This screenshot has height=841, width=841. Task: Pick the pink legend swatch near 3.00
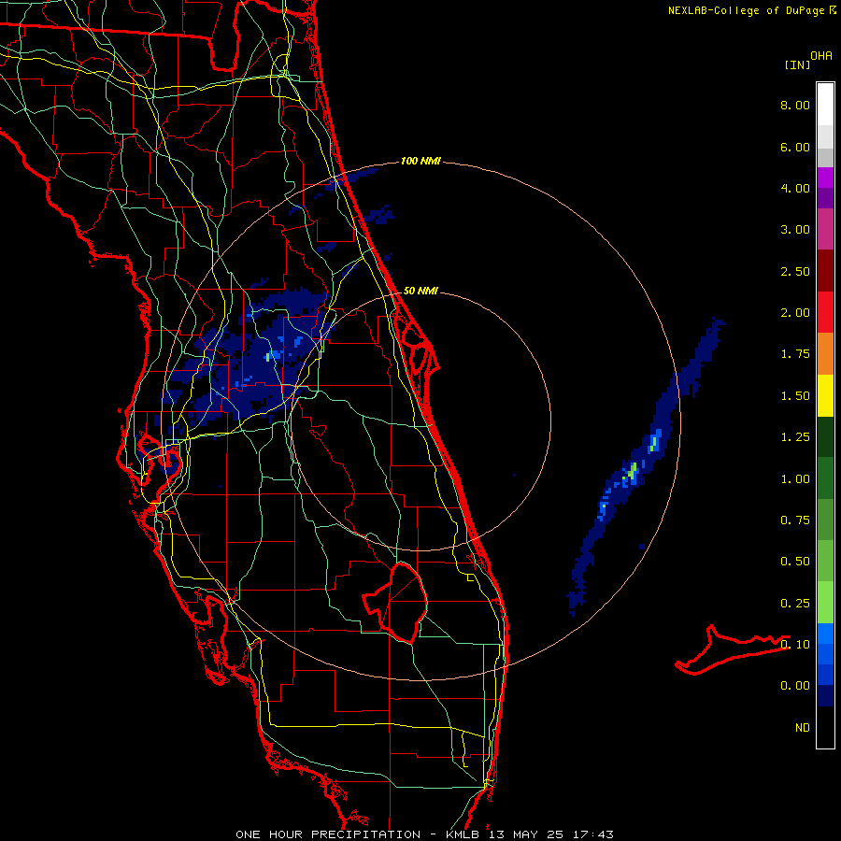(x=825, y=229)
